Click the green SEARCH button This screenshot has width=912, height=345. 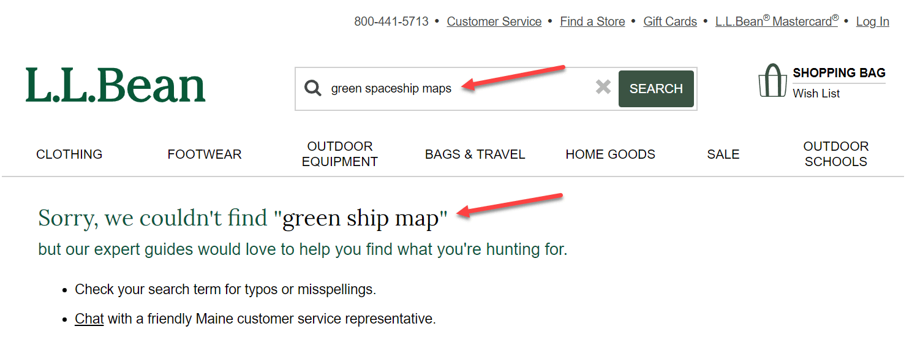point(656,89)
